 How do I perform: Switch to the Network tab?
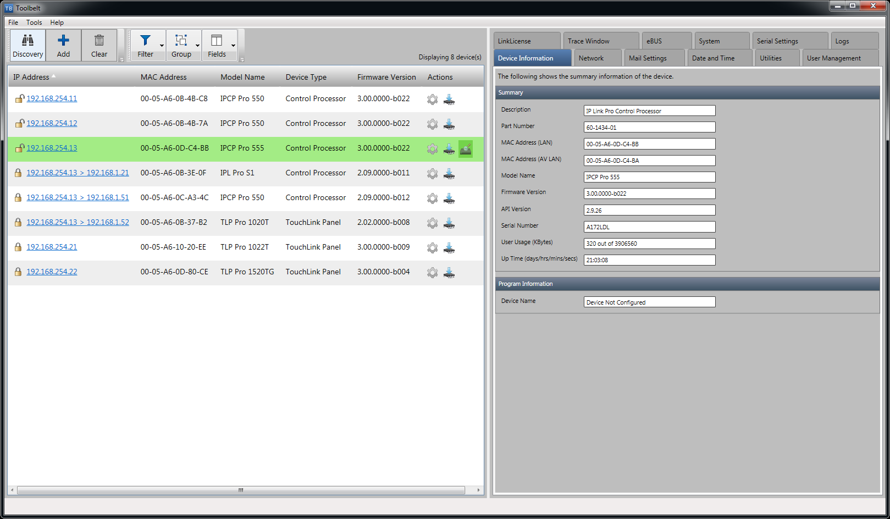[x=597, y=57]
